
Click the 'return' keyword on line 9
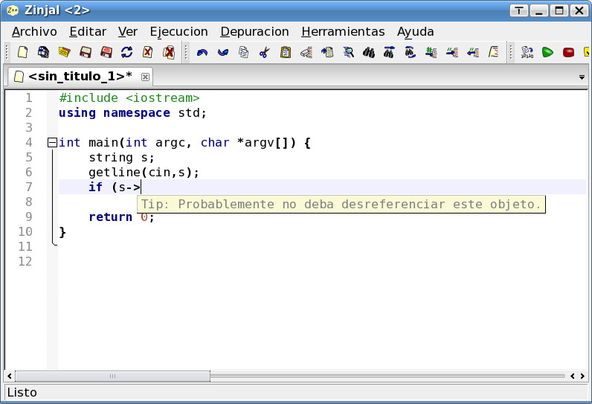110,217
